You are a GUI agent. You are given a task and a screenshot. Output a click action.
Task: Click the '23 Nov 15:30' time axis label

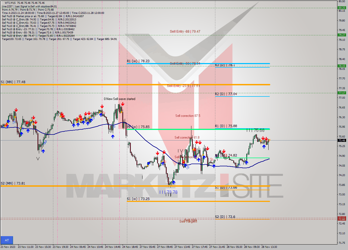coord(43,247)
